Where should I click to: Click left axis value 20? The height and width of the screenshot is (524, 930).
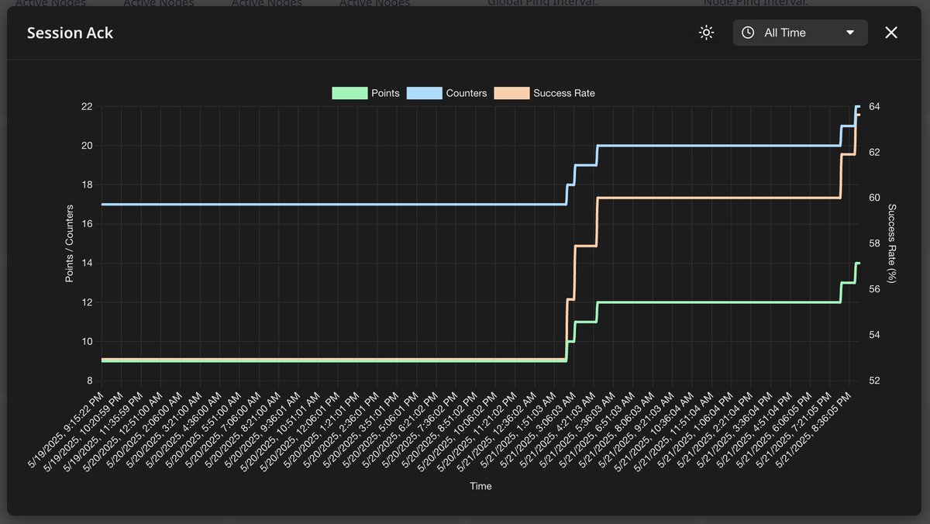tap(88, 146)
